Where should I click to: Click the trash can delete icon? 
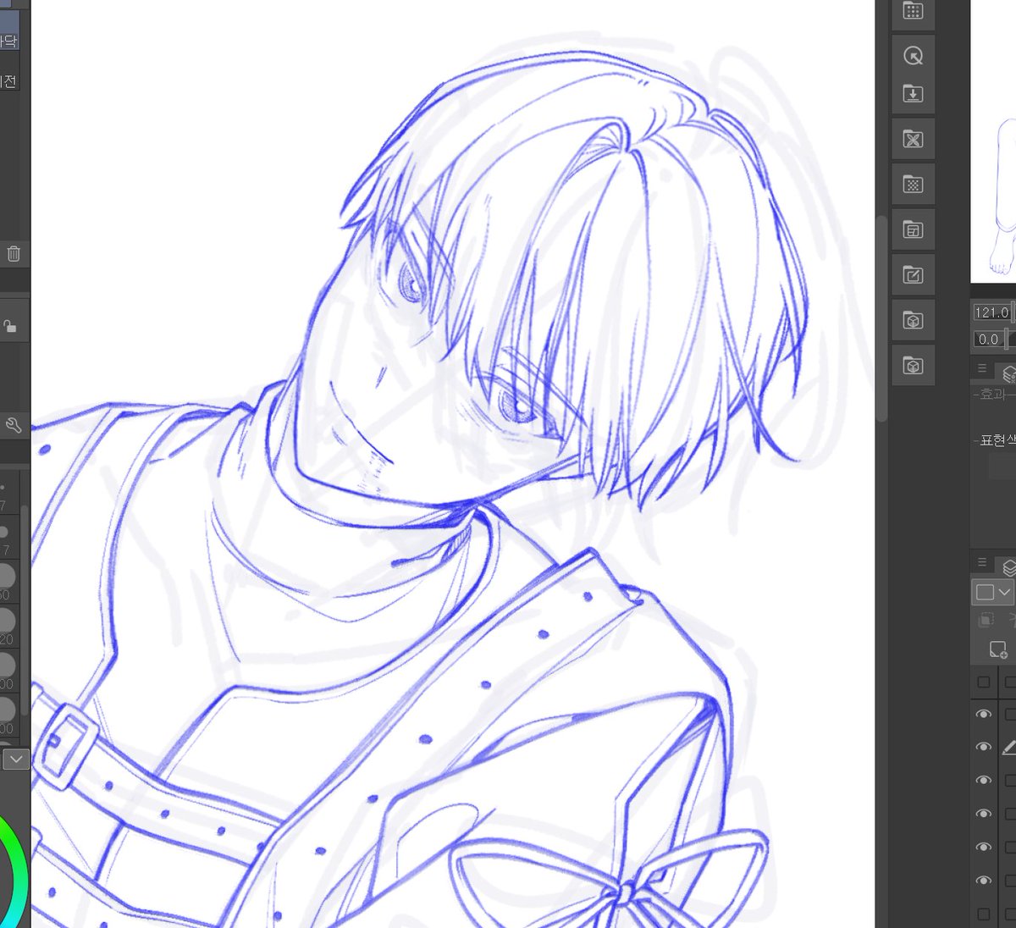[14, 253]
